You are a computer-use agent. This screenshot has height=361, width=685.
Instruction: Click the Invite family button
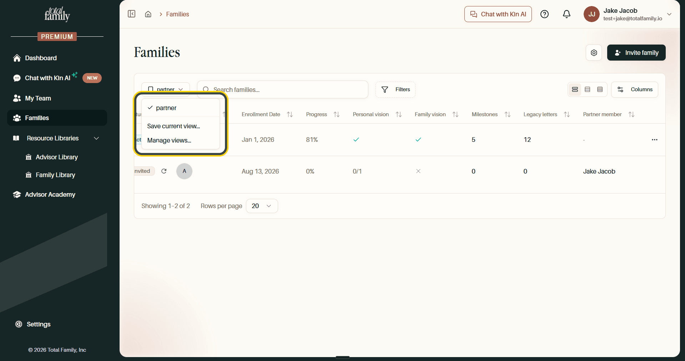pyautogui.click(x=636, y=53)
